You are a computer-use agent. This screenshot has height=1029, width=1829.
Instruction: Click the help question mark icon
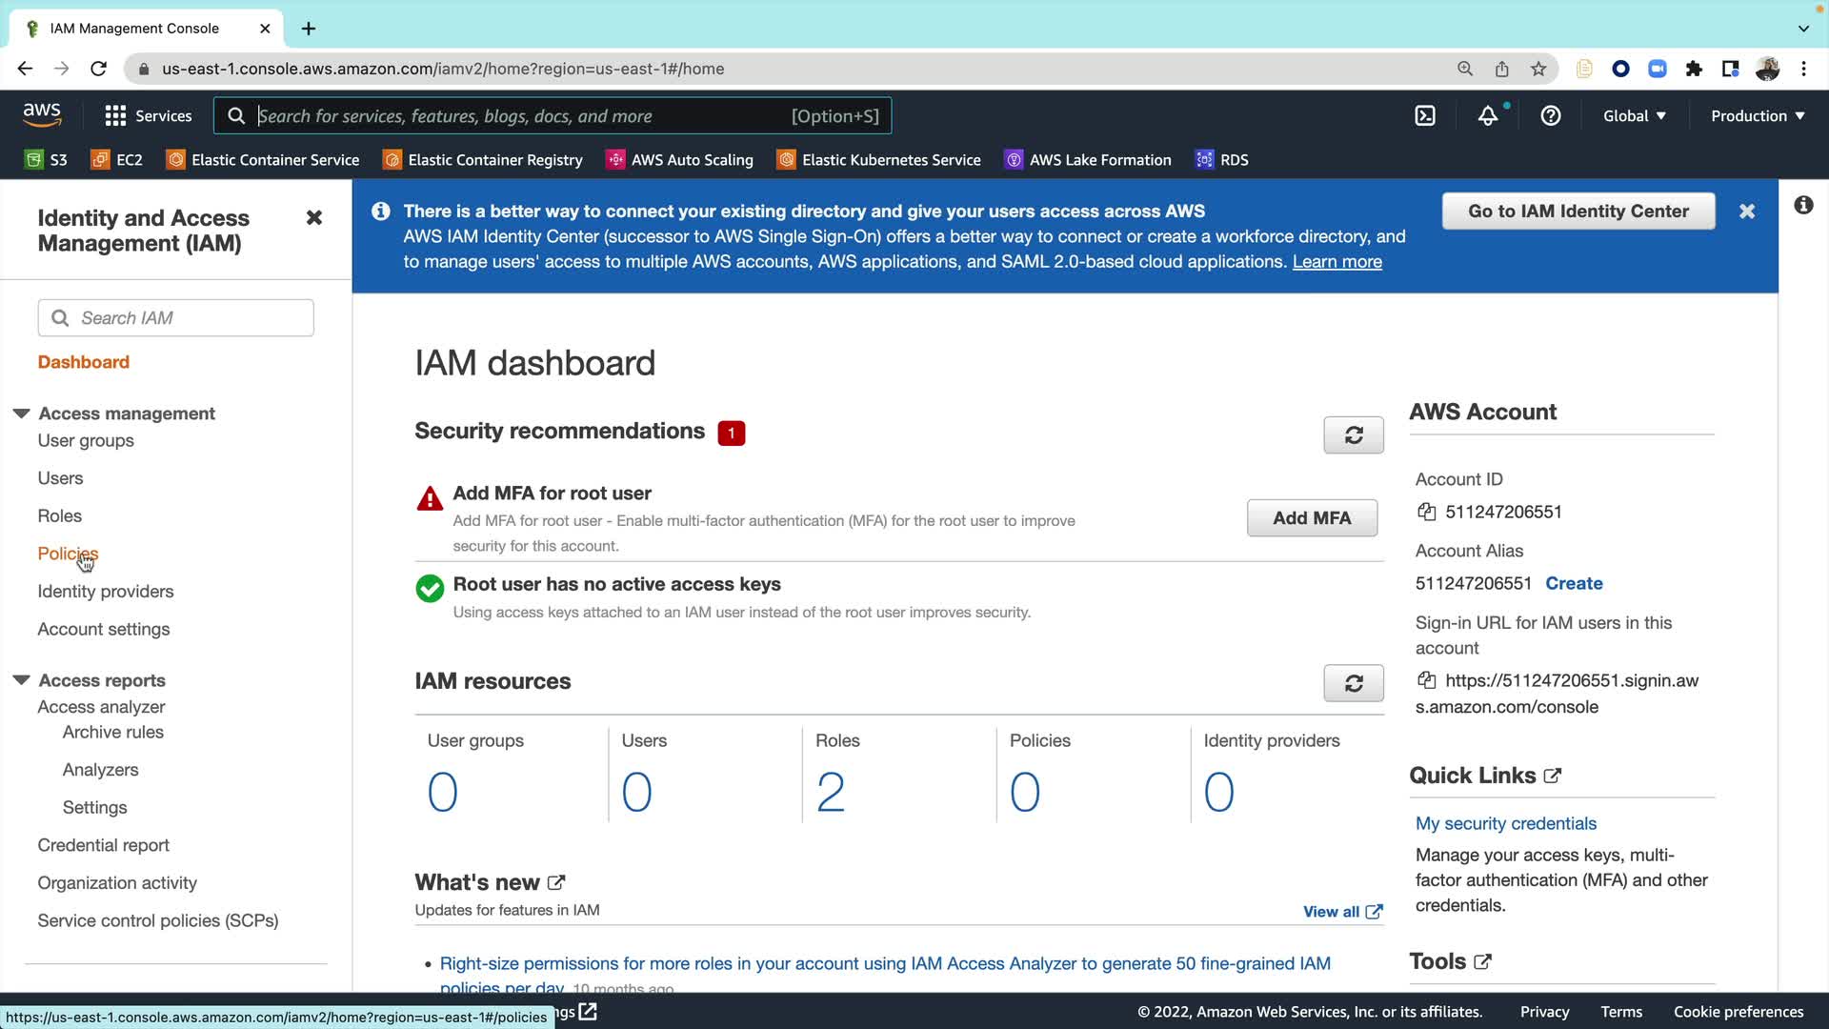[x=1551, y=116]
